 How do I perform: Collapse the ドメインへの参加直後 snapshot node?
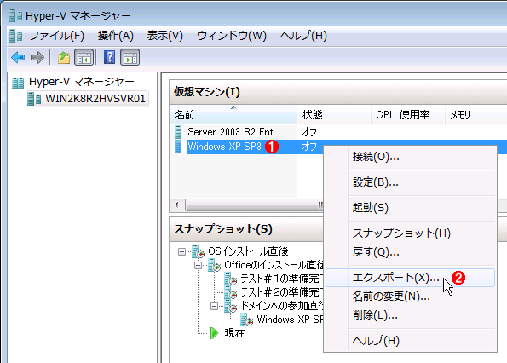(x=215, y=306)
